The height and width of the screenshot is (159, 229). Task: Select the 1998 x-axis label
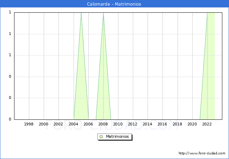29,124
